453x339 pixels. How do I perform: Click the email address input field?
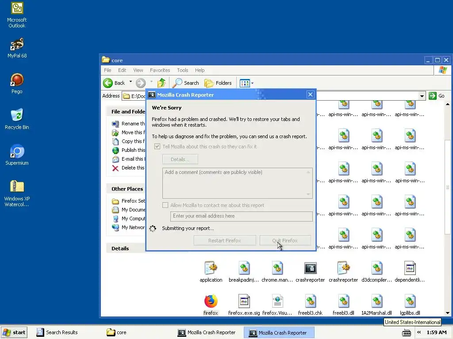242,216
